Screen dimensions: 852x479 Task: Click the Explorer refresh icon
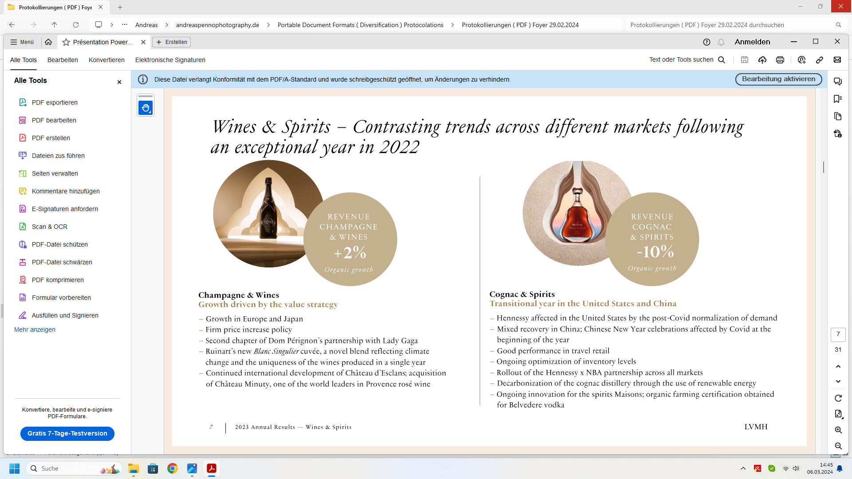point(76,25)
